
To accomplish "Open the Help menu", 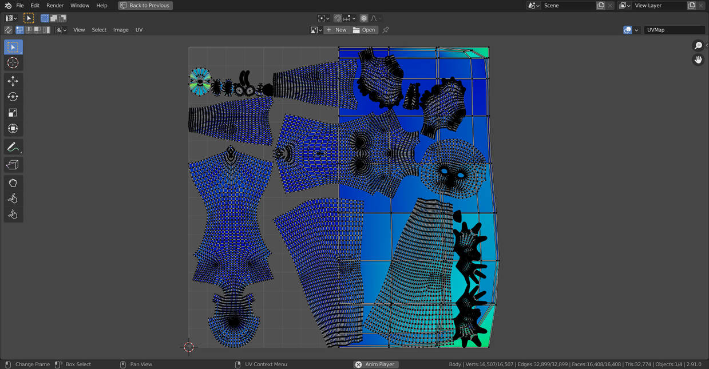I will coord(102,5).
